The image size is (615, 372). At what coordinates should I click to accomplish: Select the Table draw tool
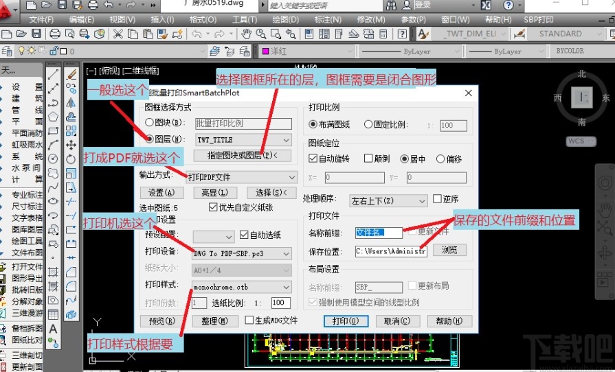point(54,315)
